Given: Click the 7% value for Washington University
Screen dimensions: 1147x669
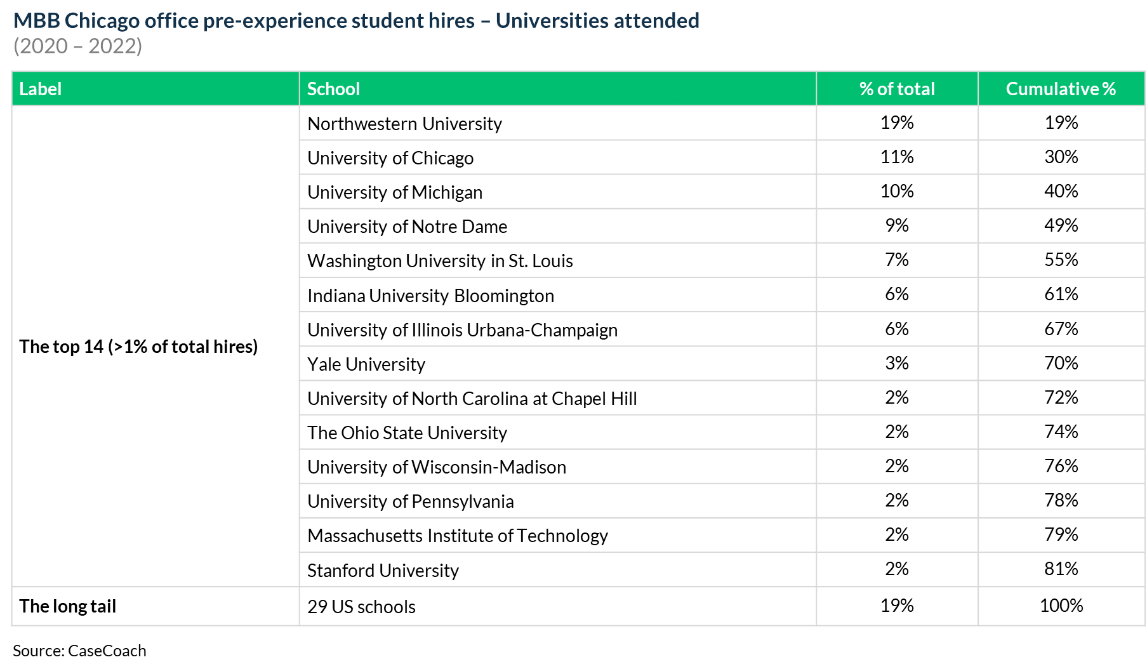Looking at the screenshot, I should (897, 260).
